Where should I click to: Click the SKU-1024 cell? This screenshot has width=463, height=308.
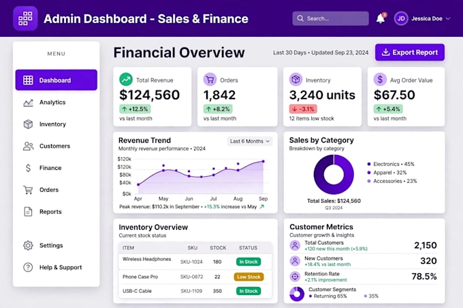point(191,262)
